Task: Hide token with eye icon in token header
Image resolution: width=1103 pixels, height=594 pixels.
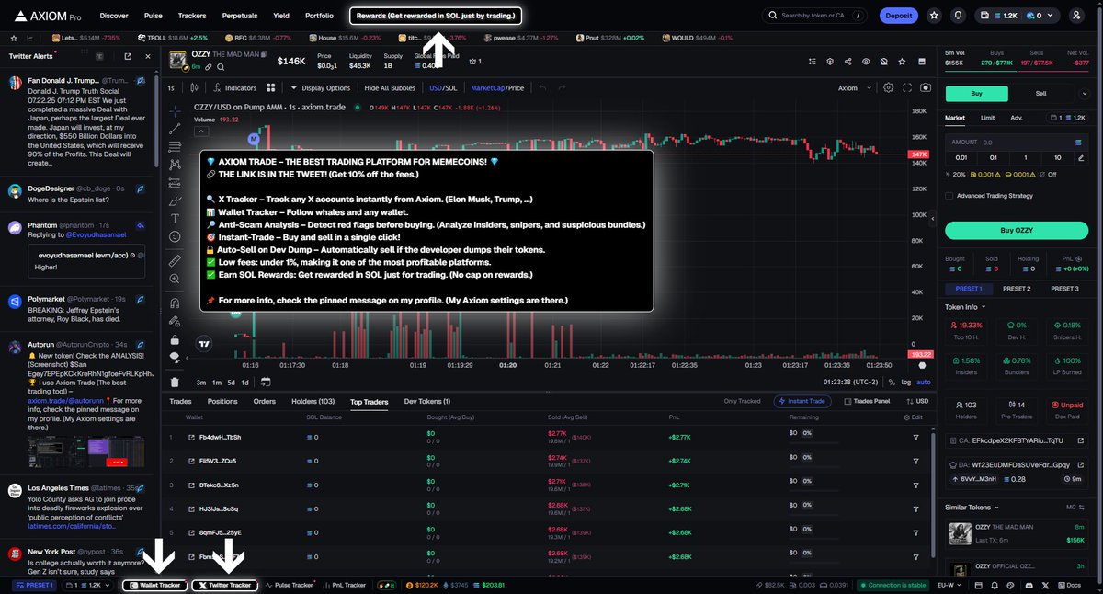Action: point(865,62)
